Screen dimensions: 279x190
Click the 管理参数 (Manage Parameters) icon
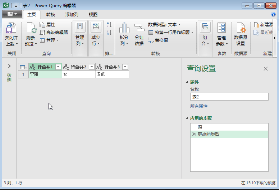(x=221, y=28)
